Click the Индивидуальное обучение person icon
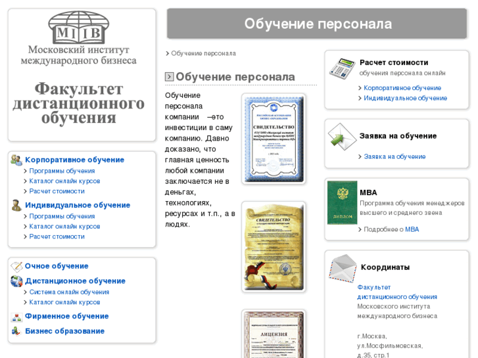The width and height of the screenshot is (478, 358). (x=16, y=205)
